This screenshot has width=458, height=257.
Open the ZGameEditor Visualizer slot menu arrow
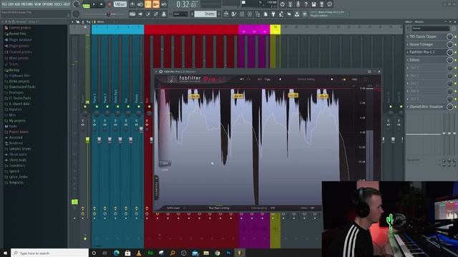click(408, 106)
